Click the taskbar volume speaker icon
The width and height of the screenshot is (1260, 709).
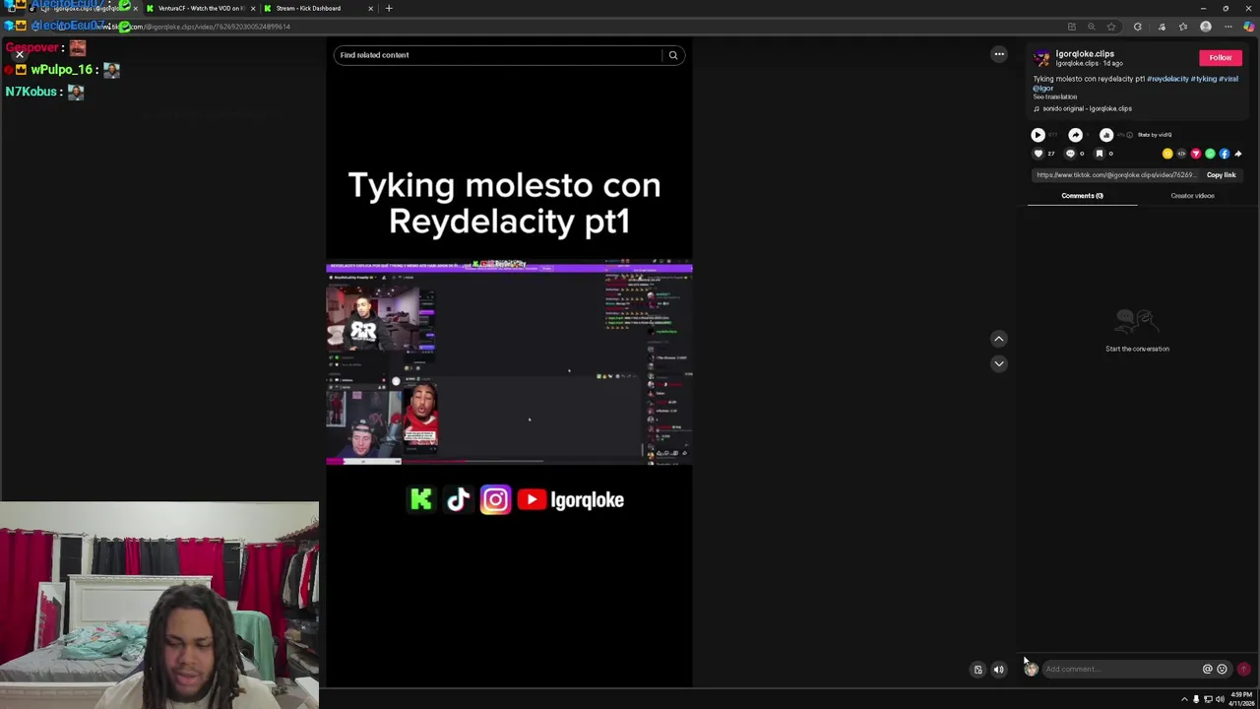1220,699
